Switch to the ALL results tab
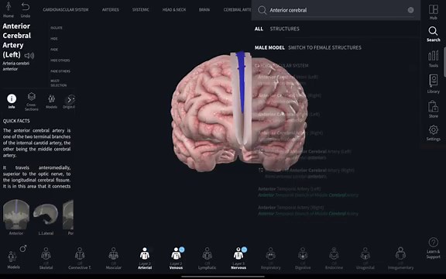Screen dimensions: 446x279 tap(259, 29)
